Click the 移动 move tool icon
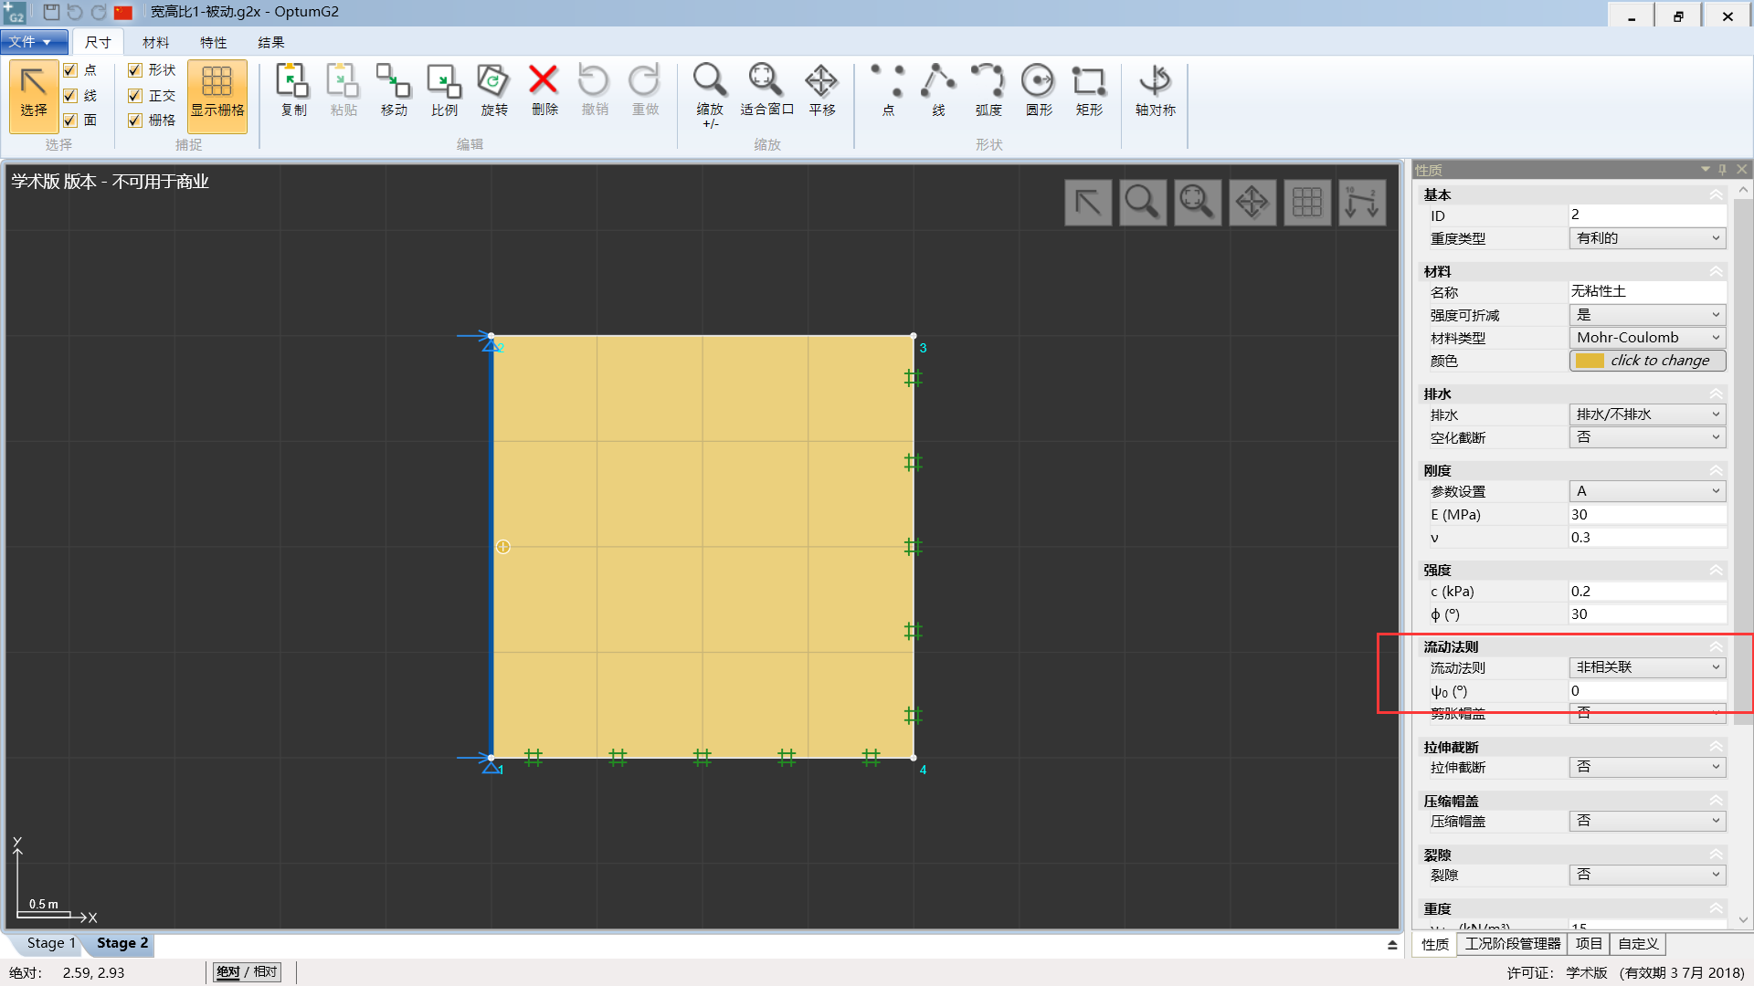This screenshot has width=1754, height=986. [x=394, y=90]
